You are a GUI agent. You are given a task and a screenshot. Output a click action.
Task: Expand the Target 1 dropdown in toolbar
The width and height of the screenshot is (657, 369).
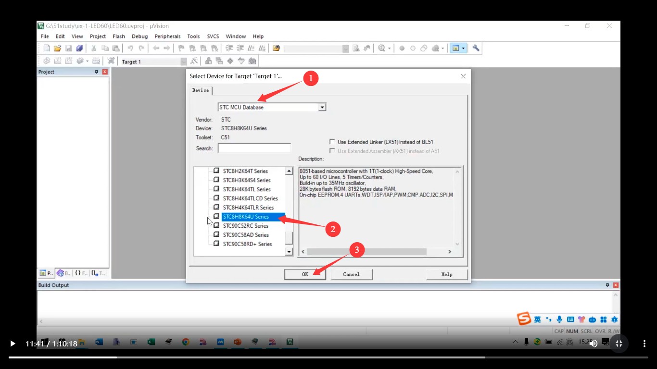[183, 61]
